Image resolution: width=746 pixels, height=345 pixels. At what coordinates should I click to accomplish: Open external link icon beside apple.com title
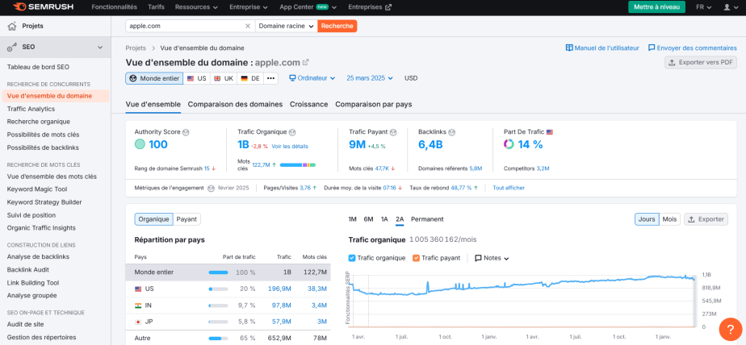(x=306, y=62)
